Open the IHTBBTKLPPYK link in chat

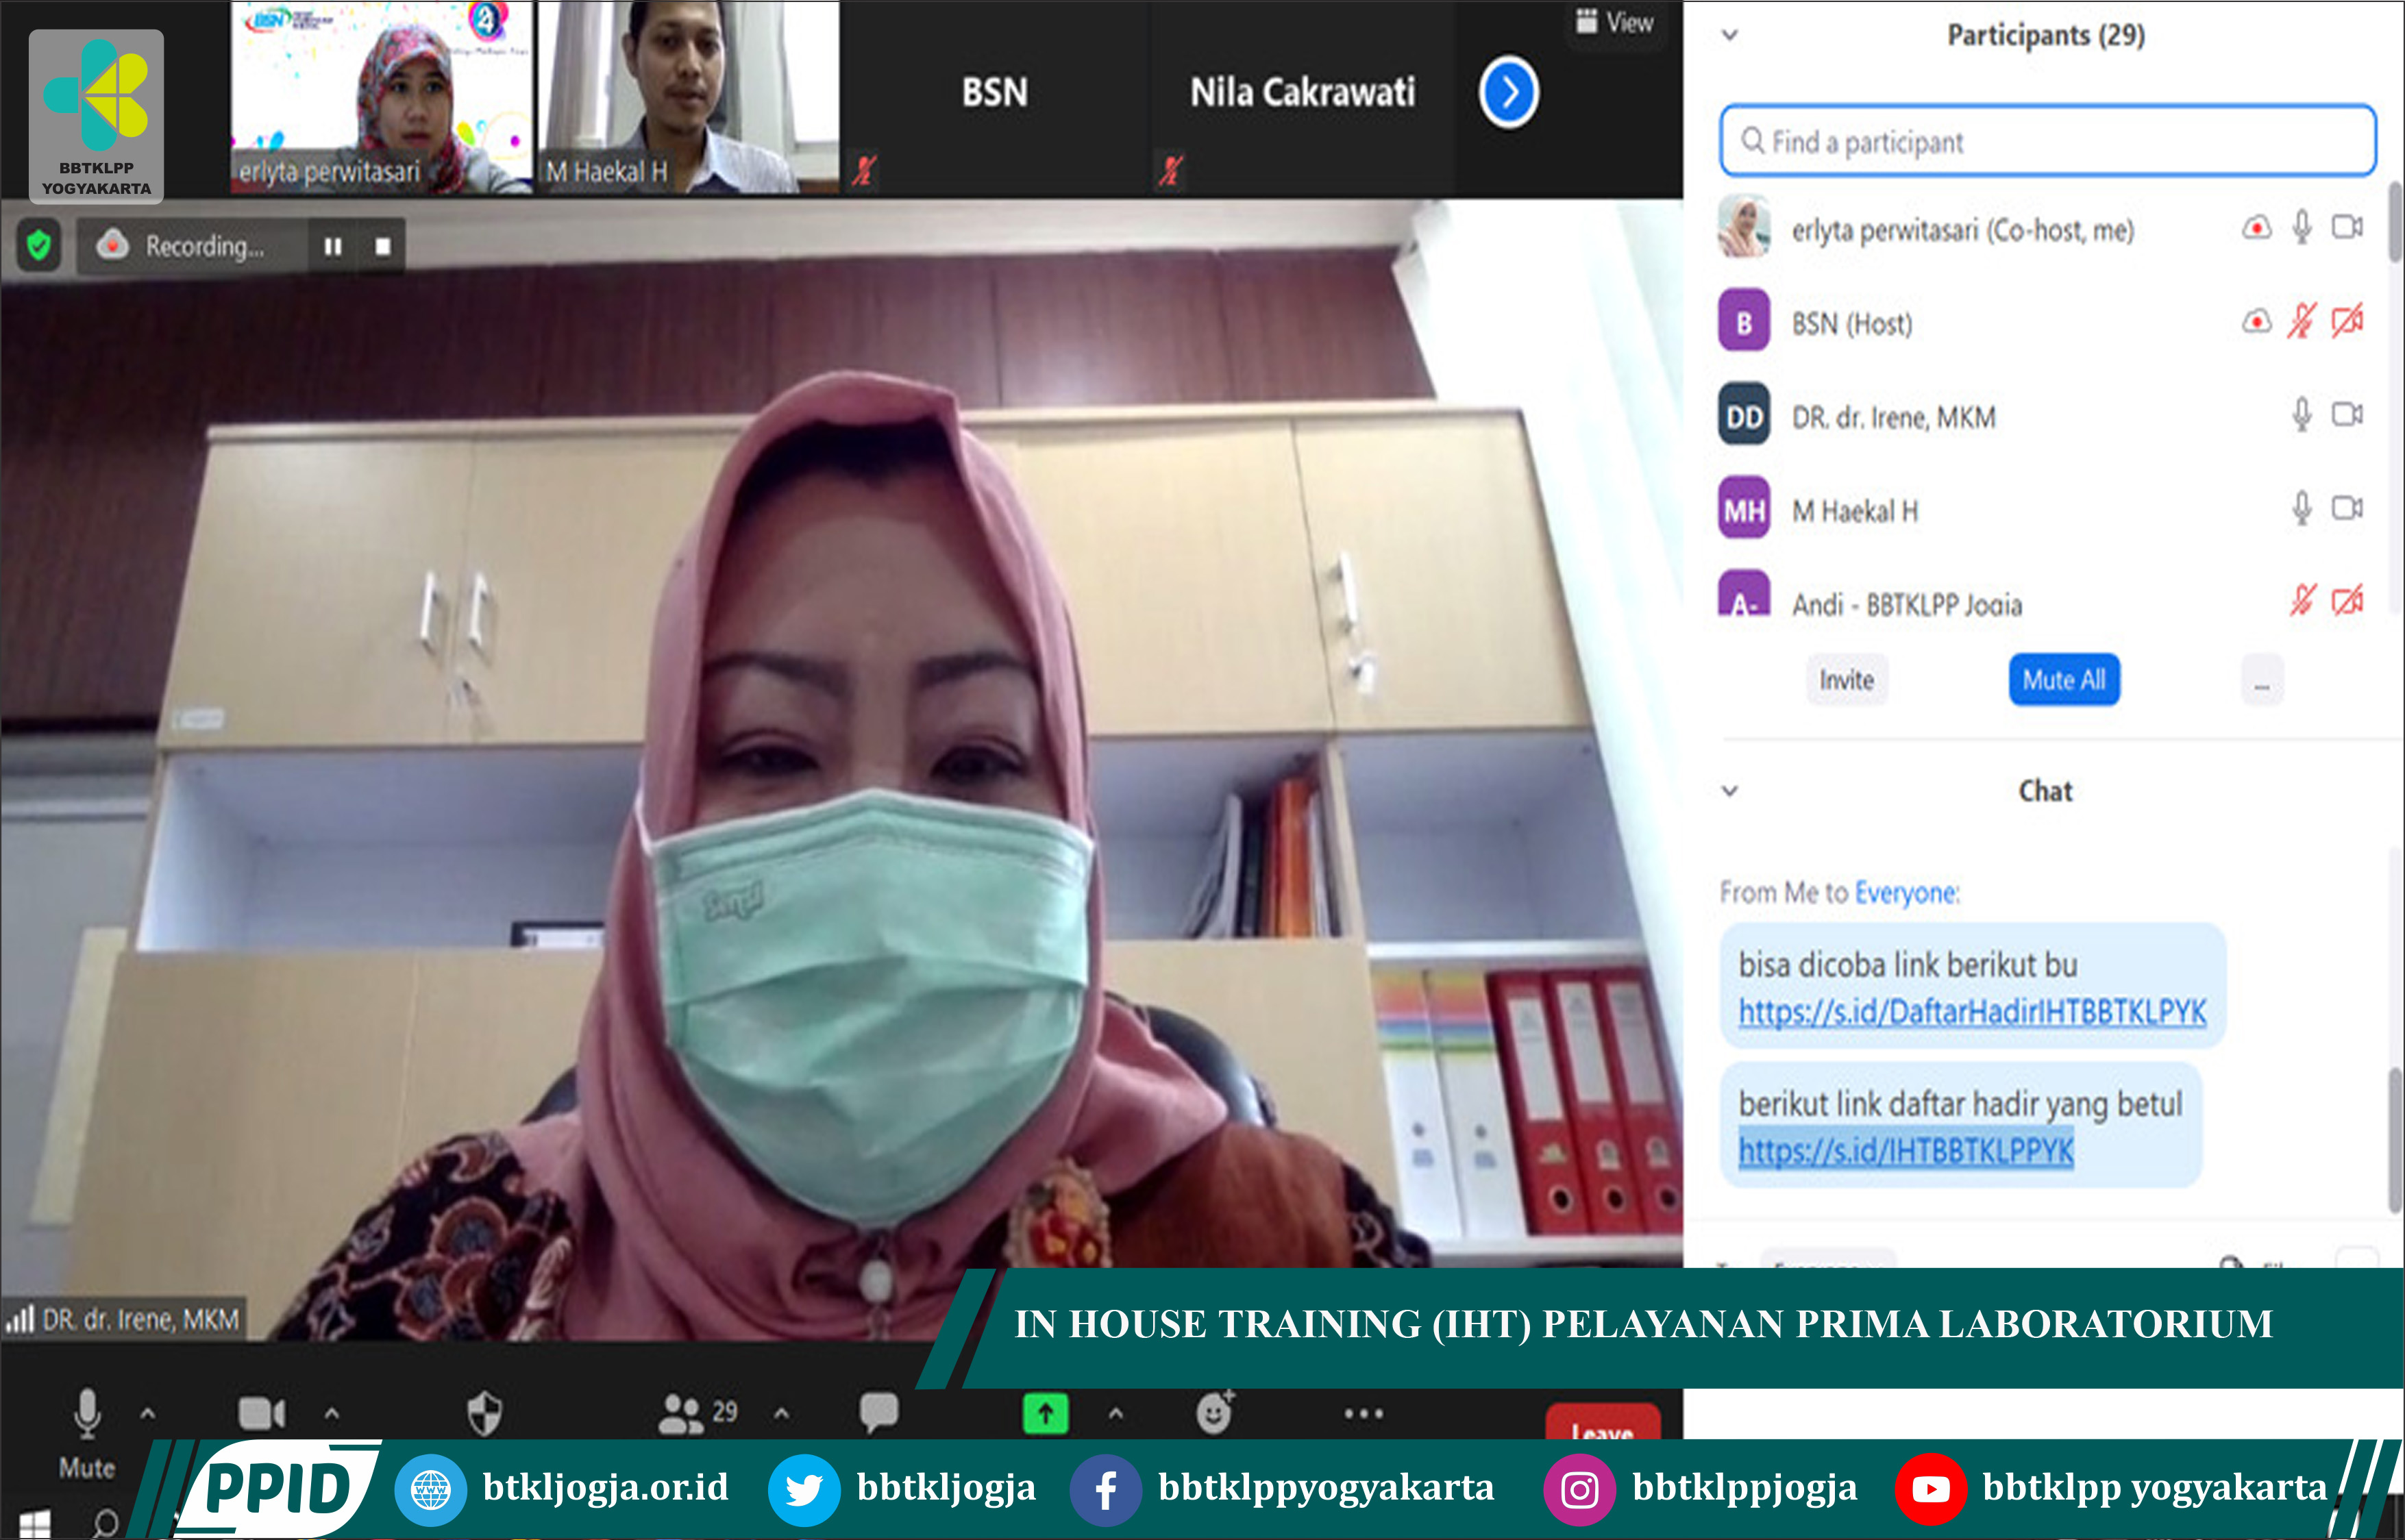(x=1906, y=1151)
